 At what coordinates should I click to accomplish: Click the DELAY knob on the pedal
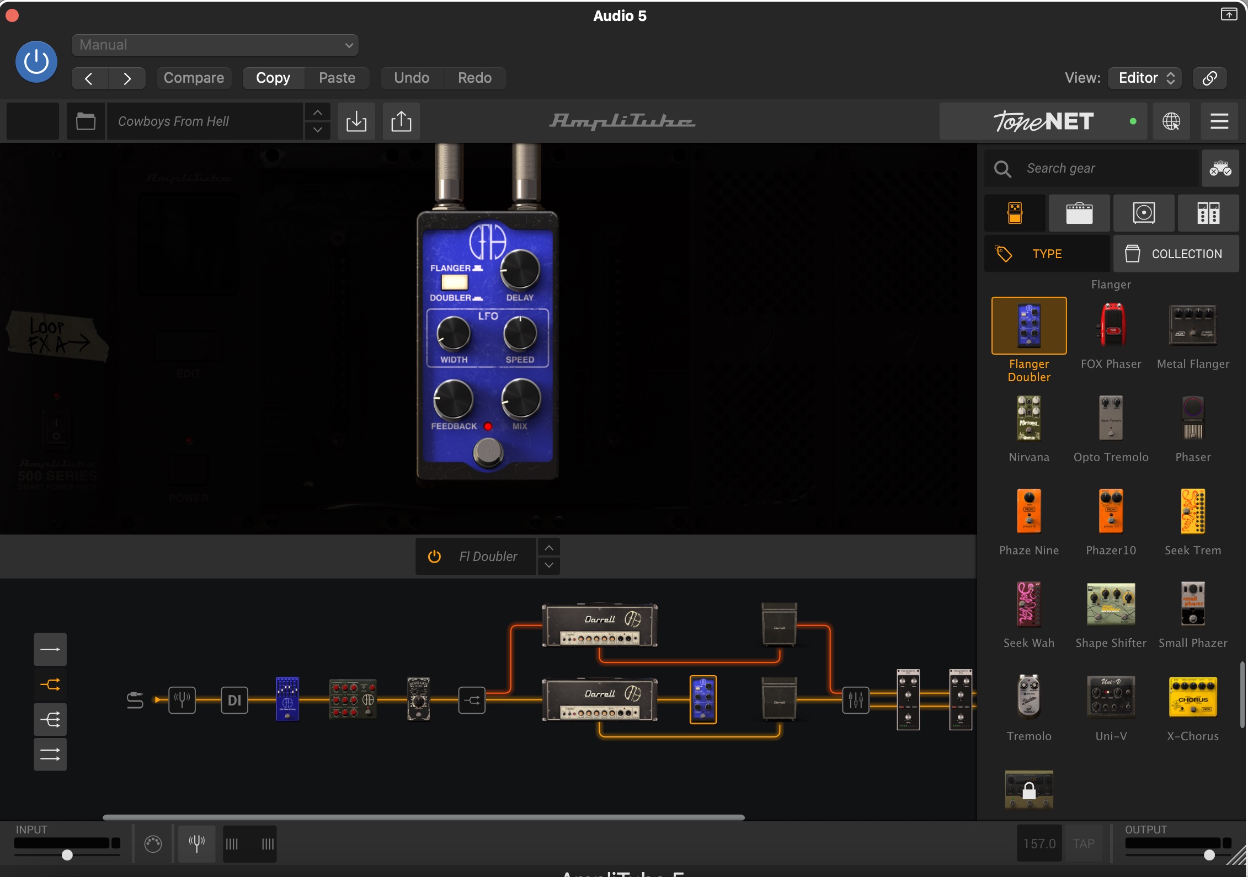tap(520, 270)
